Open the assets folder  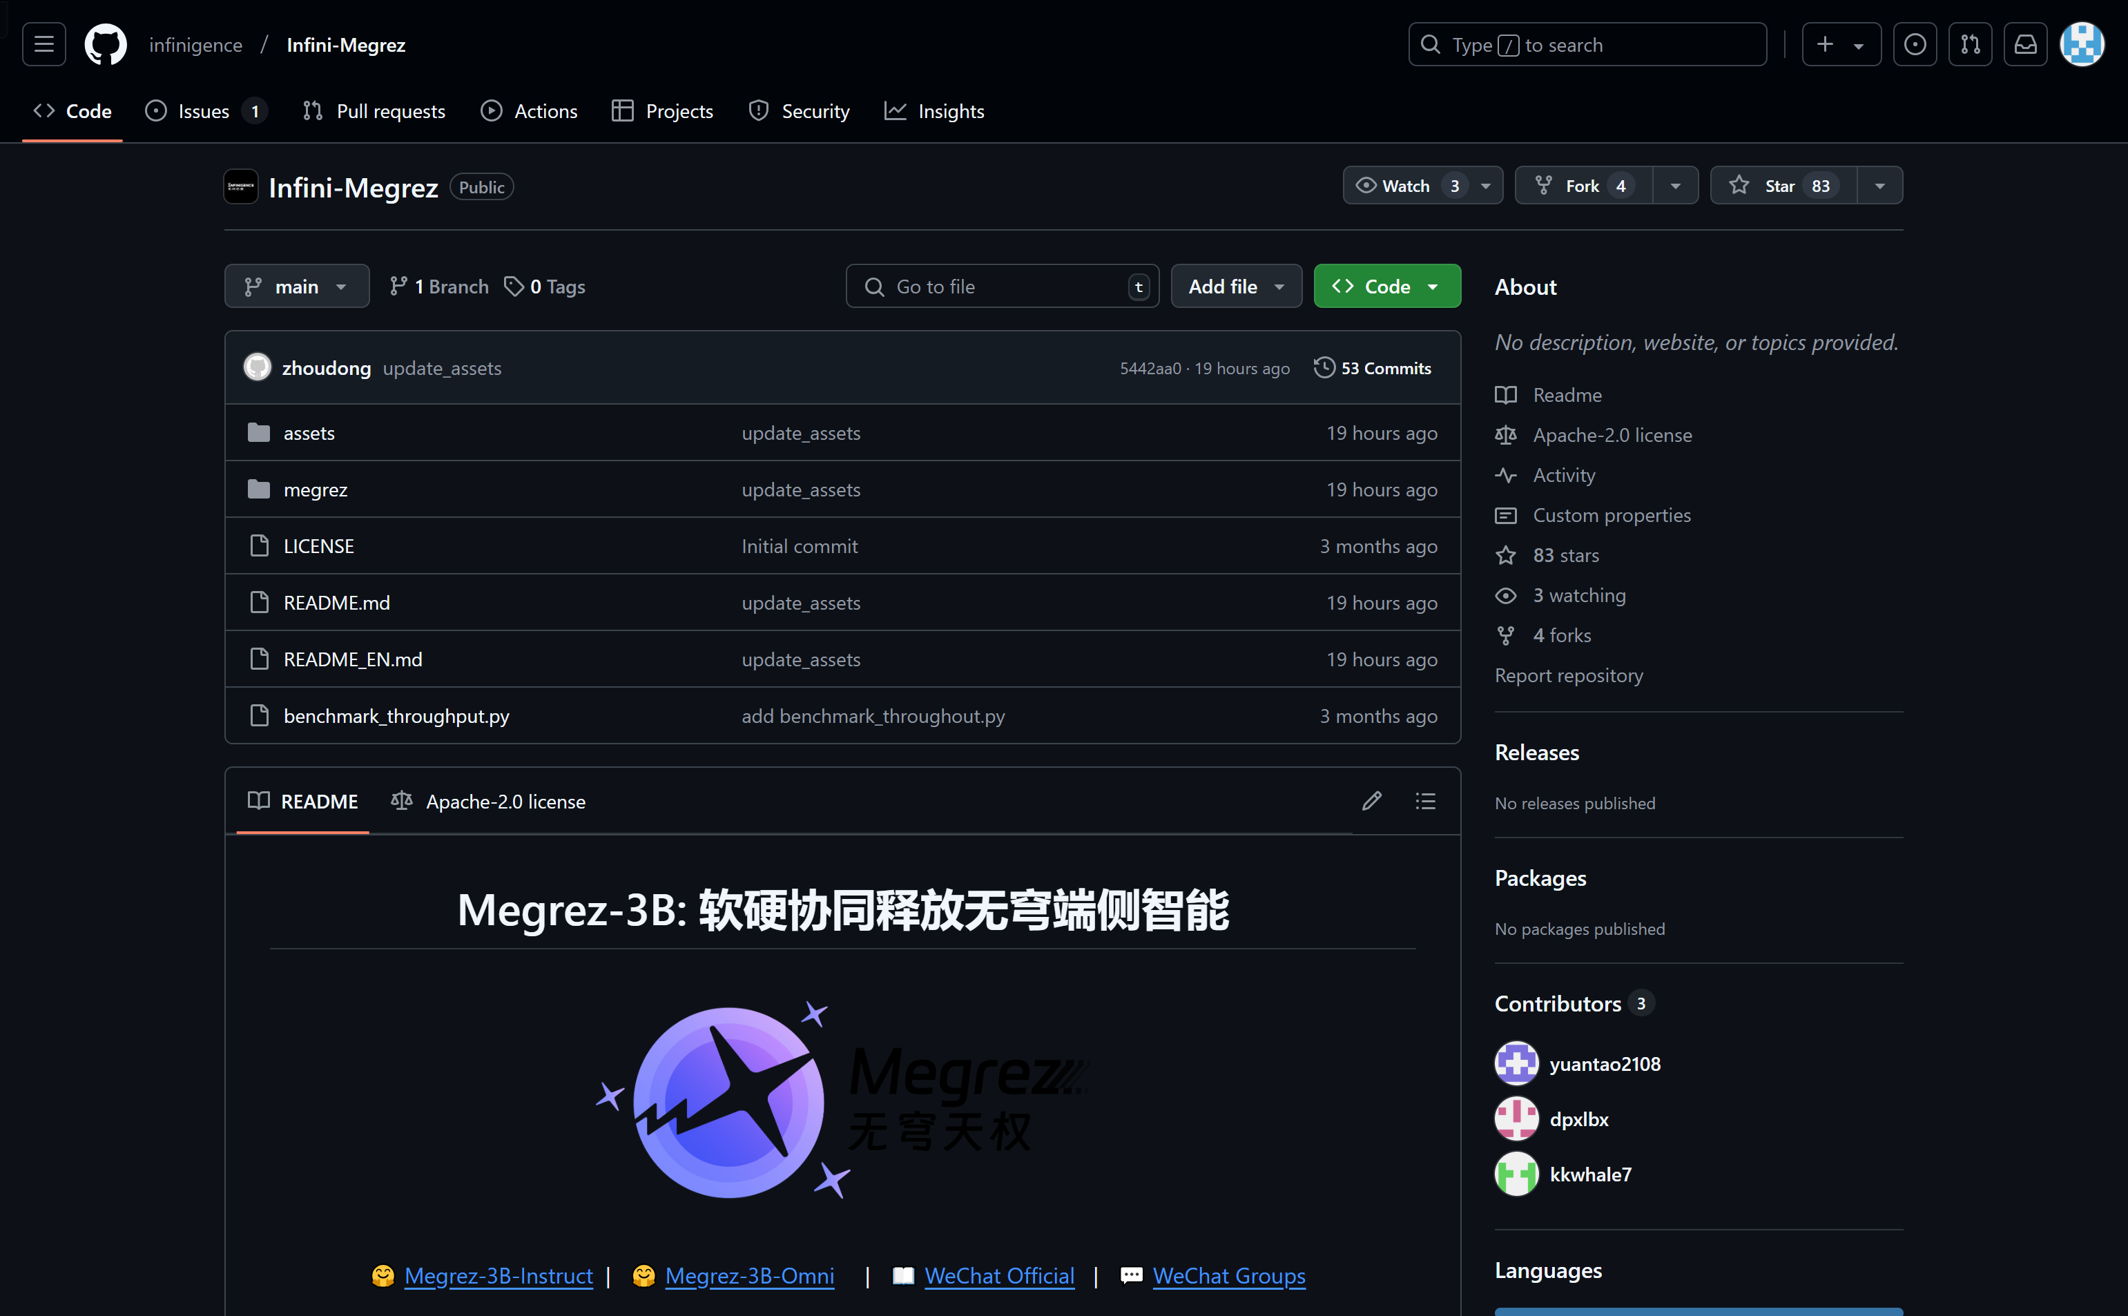click(309, 433)
